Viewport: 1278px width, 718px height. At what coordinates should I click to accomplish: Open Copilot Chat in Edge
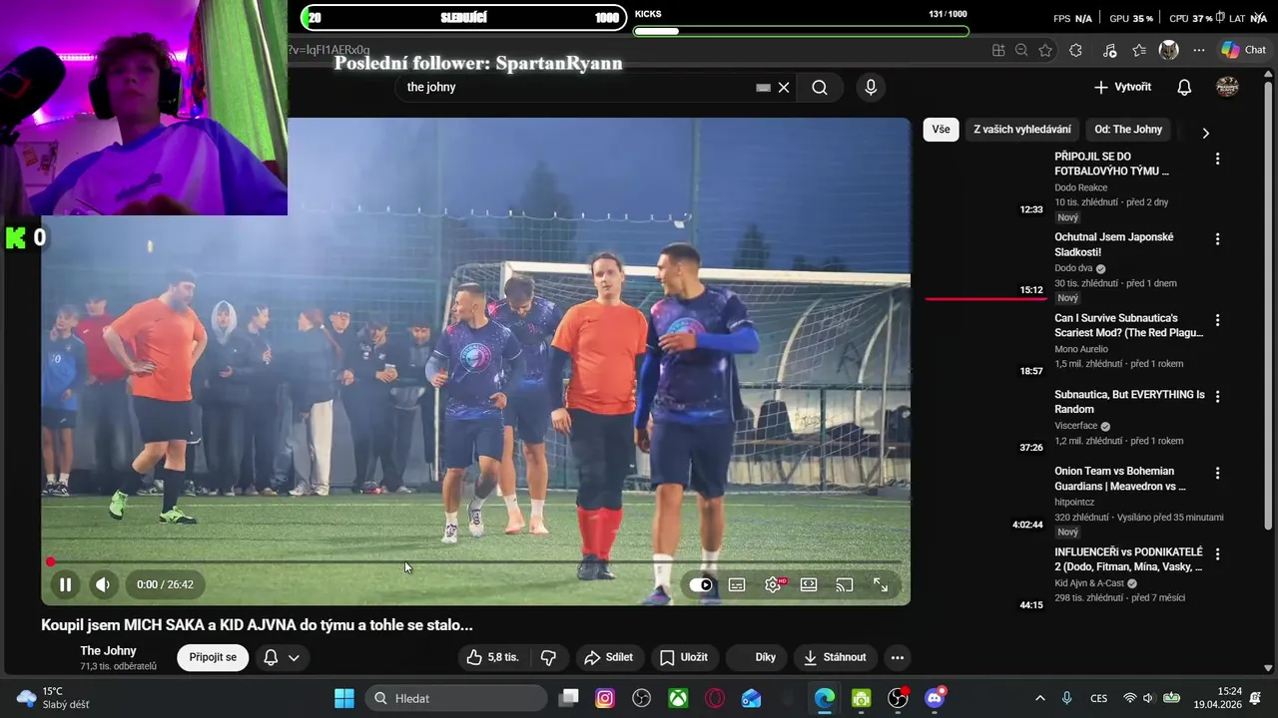[x=1244, y=50]
